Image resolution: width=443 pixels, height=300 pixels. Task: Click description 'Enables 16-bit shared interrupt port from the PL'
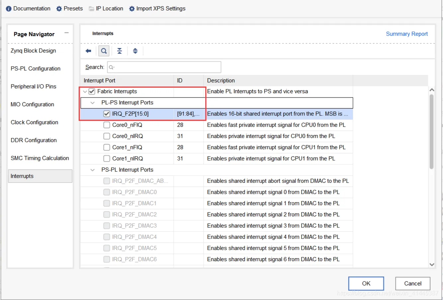tap(278, 114)
